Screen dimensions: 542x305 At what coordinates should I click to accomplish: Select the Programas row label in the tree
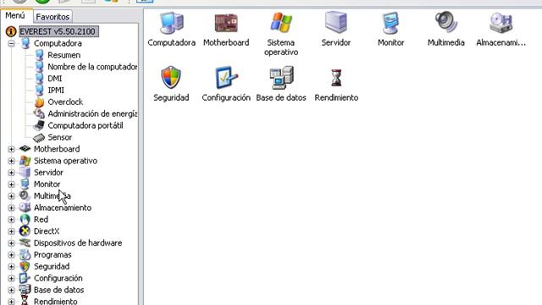[53, 255]
